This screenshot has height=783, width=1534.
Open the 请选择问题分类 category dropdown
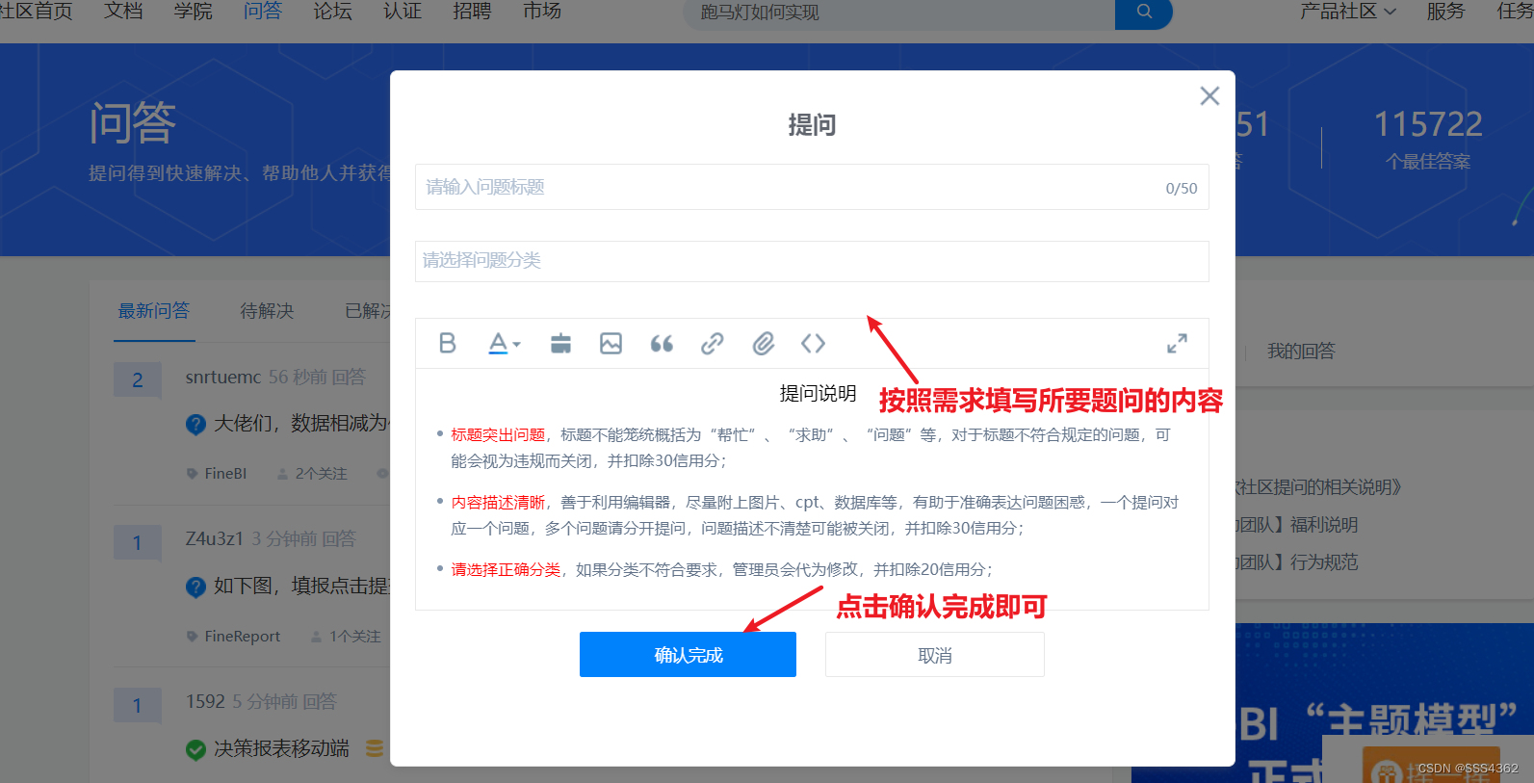(x=812, y=261)
